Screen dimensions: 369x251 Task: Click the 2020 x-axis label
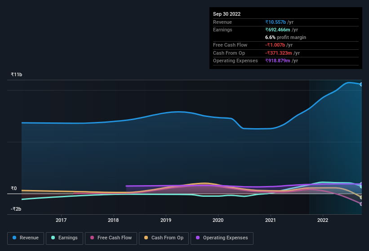[x=218, y=220]
